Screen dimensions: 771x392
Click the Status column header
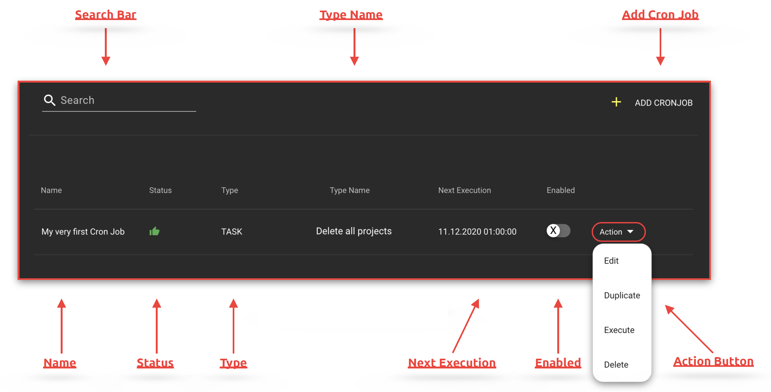(160, 190)
